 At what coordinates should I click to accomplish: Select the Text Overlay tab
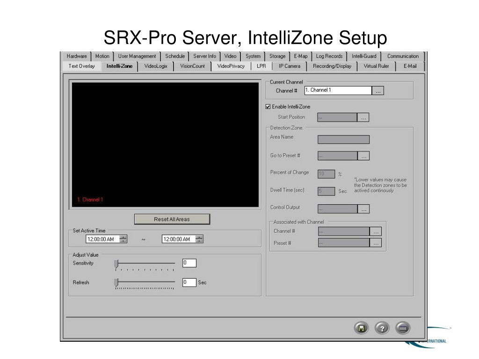pyautogui.click(x=81, y=66)
